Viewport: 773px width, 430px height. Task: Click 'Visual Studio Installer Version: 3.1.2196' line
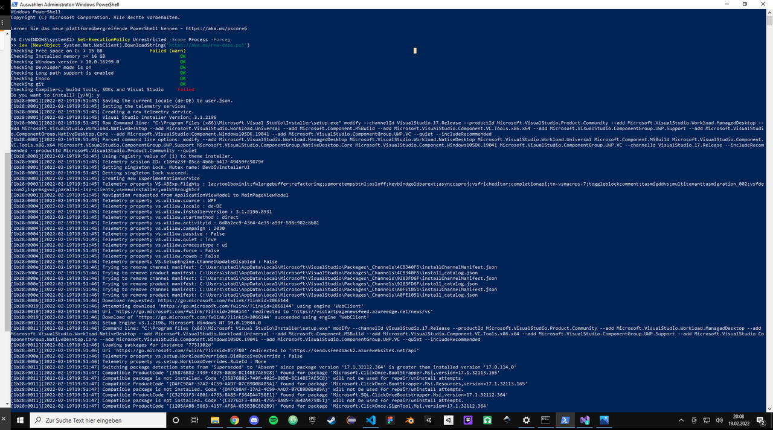point(114,118)
